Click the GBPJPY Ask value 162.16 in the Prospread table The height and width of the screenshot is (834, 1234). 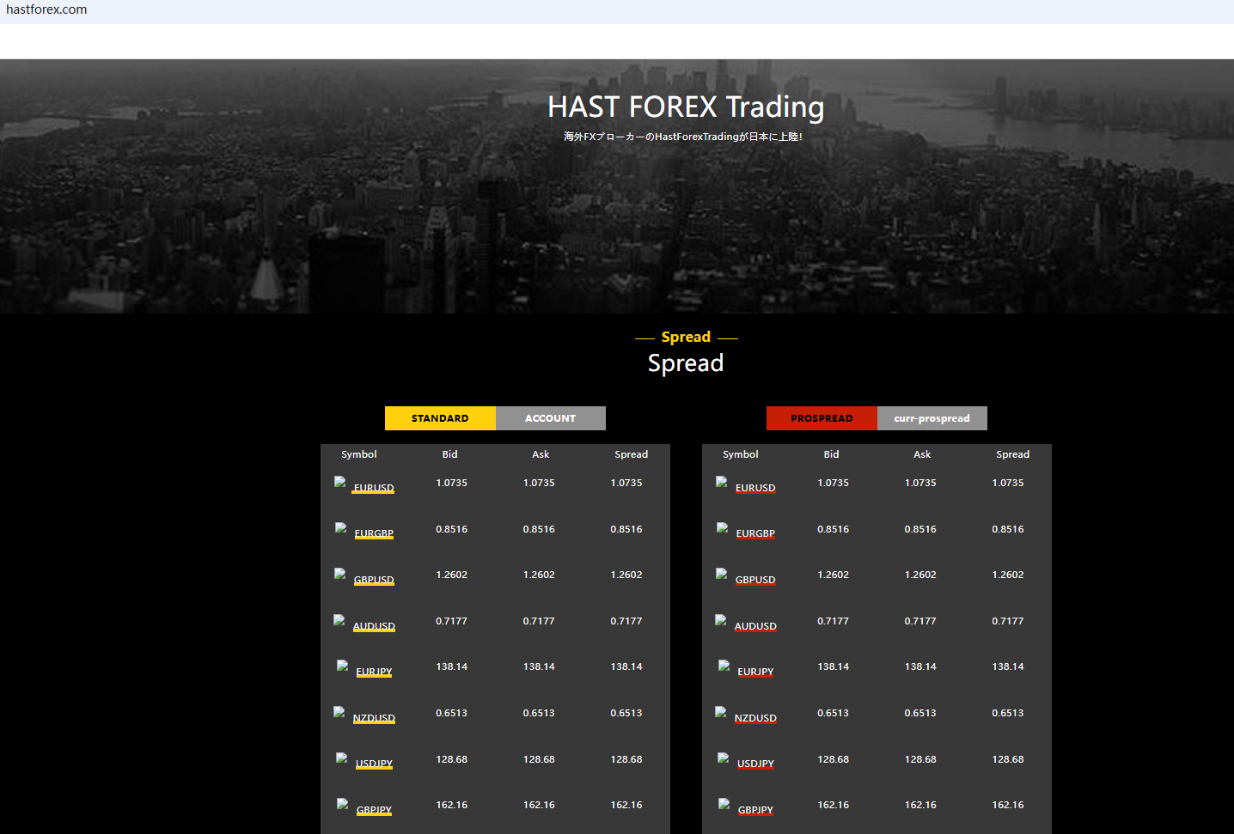(x=920, y=805)
